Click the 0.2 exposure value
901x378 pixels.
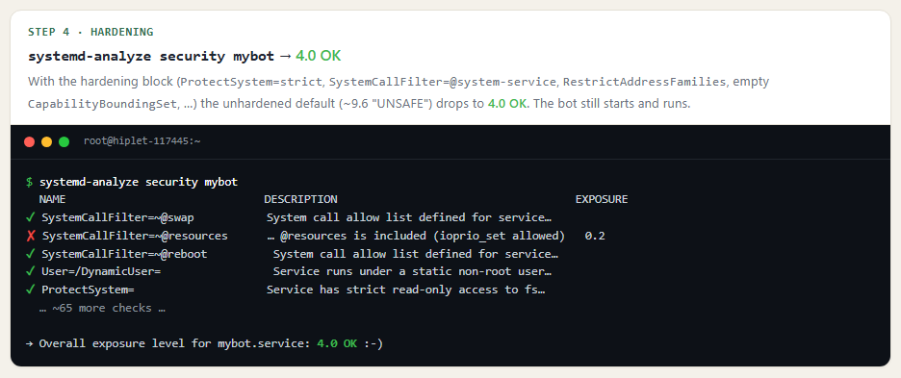tap(595, 236)
